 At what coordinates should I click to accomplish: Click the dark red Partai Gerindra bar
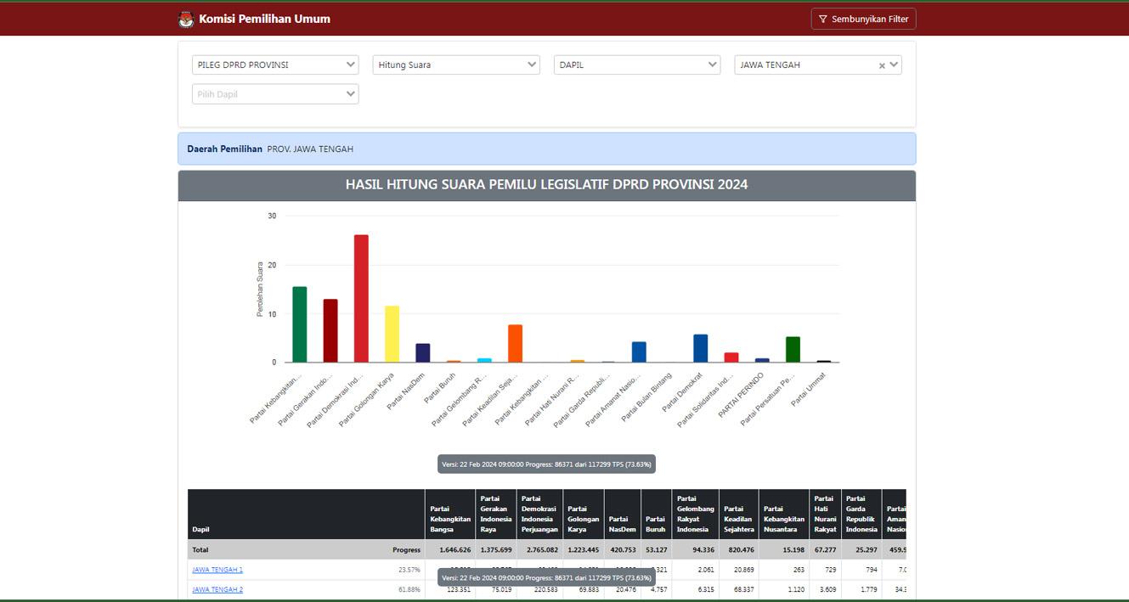point(330,330)
